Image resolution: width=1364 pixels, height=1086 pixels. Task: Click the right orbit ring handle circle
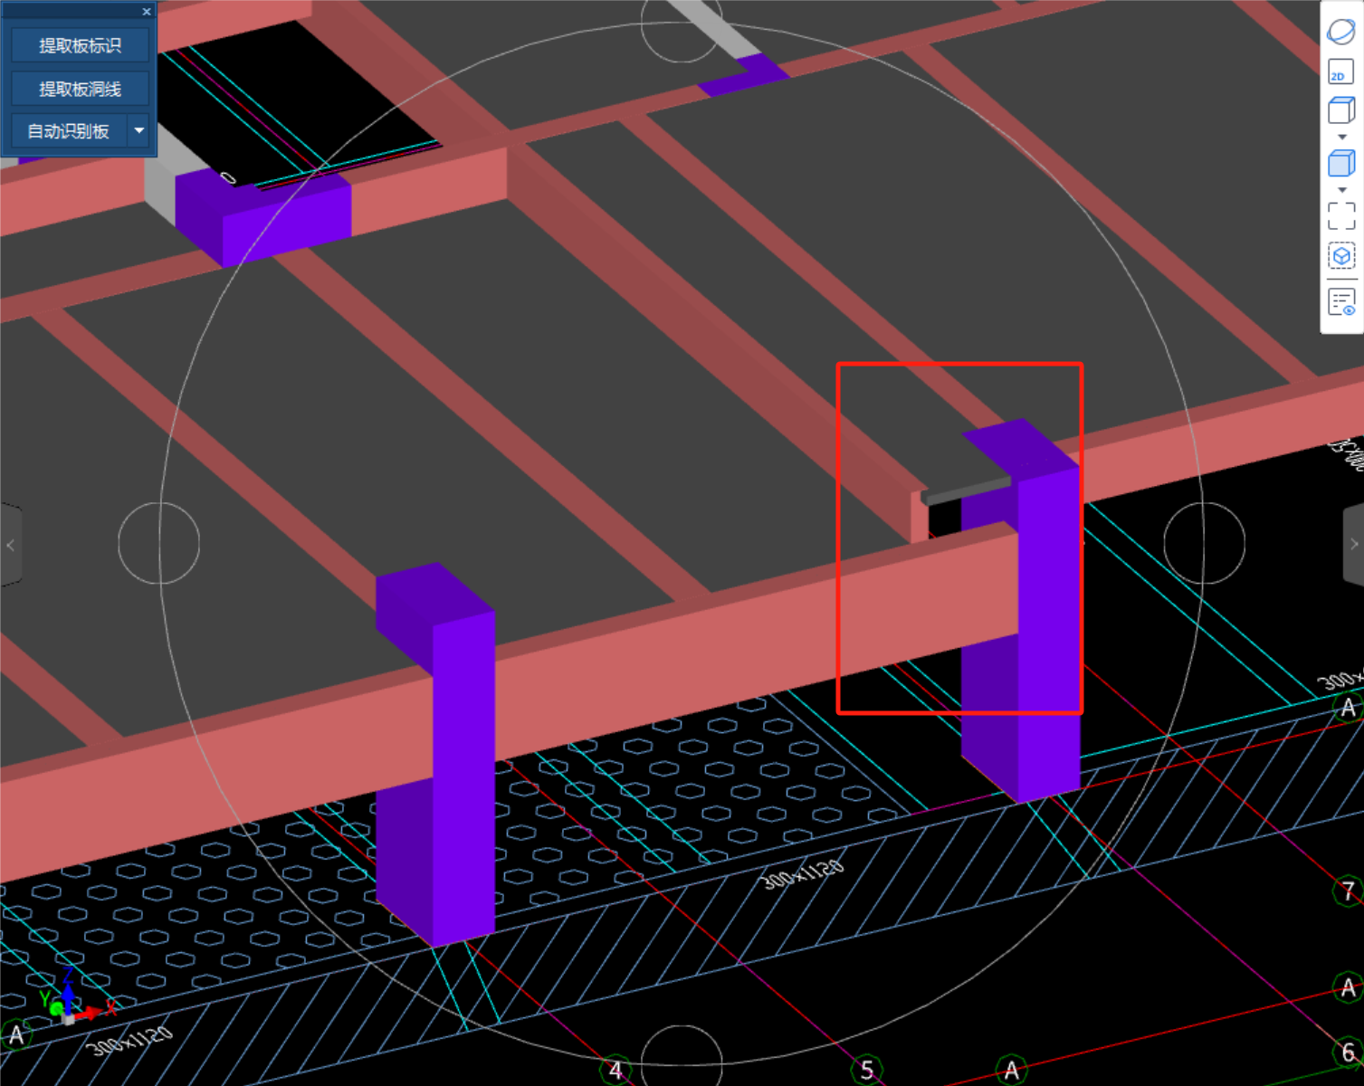coord(1204,543)
